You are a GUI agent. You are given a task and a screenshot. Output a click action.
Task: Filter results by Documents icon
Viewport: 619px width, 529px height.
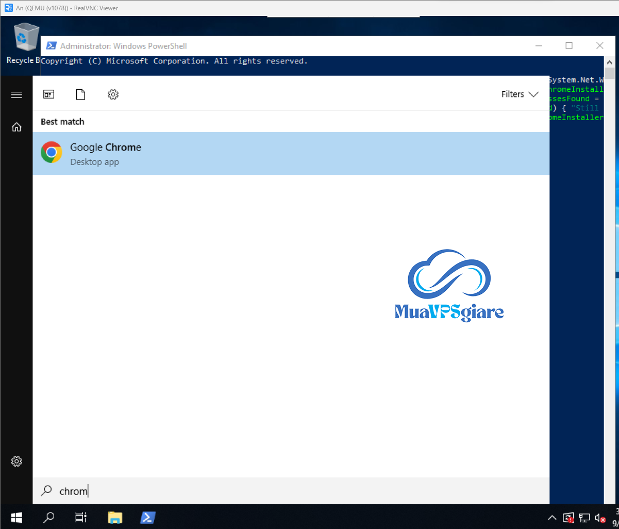coord(80,94)
